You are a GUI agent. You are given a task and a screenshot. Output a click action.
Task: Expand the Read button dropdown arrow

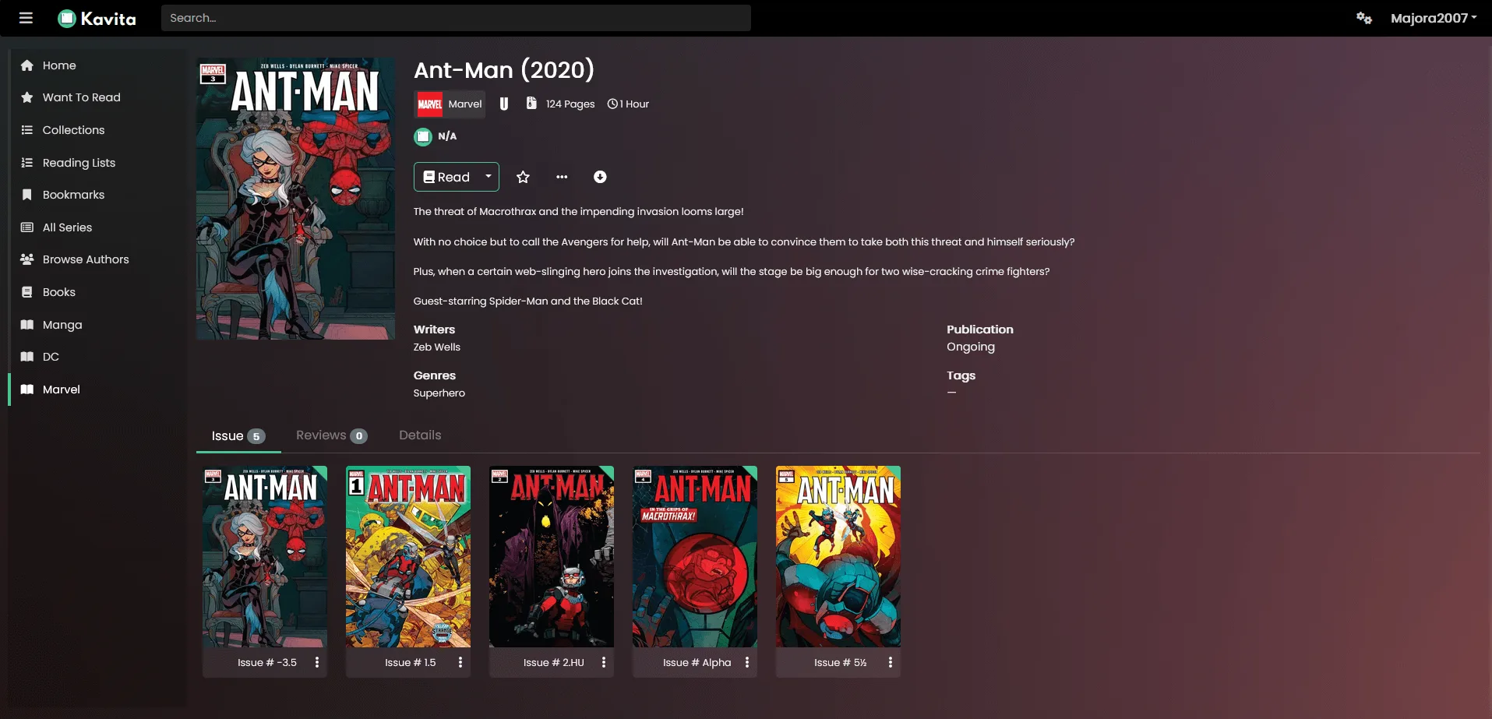(489, 177)
